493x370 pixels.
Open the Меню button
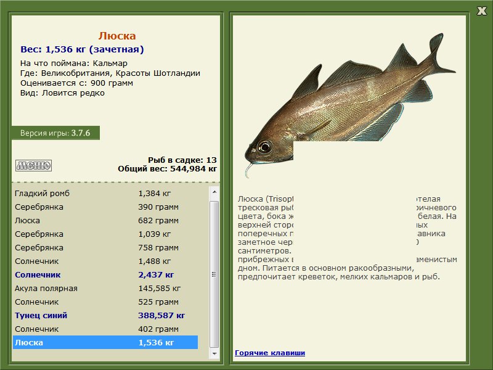tap(34, 165)
